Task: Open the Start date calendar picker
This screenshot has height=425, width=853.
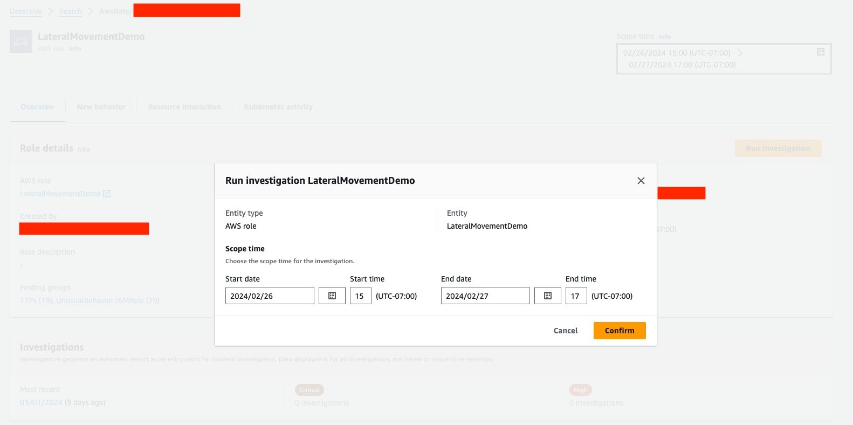Action: coord(332,296)
